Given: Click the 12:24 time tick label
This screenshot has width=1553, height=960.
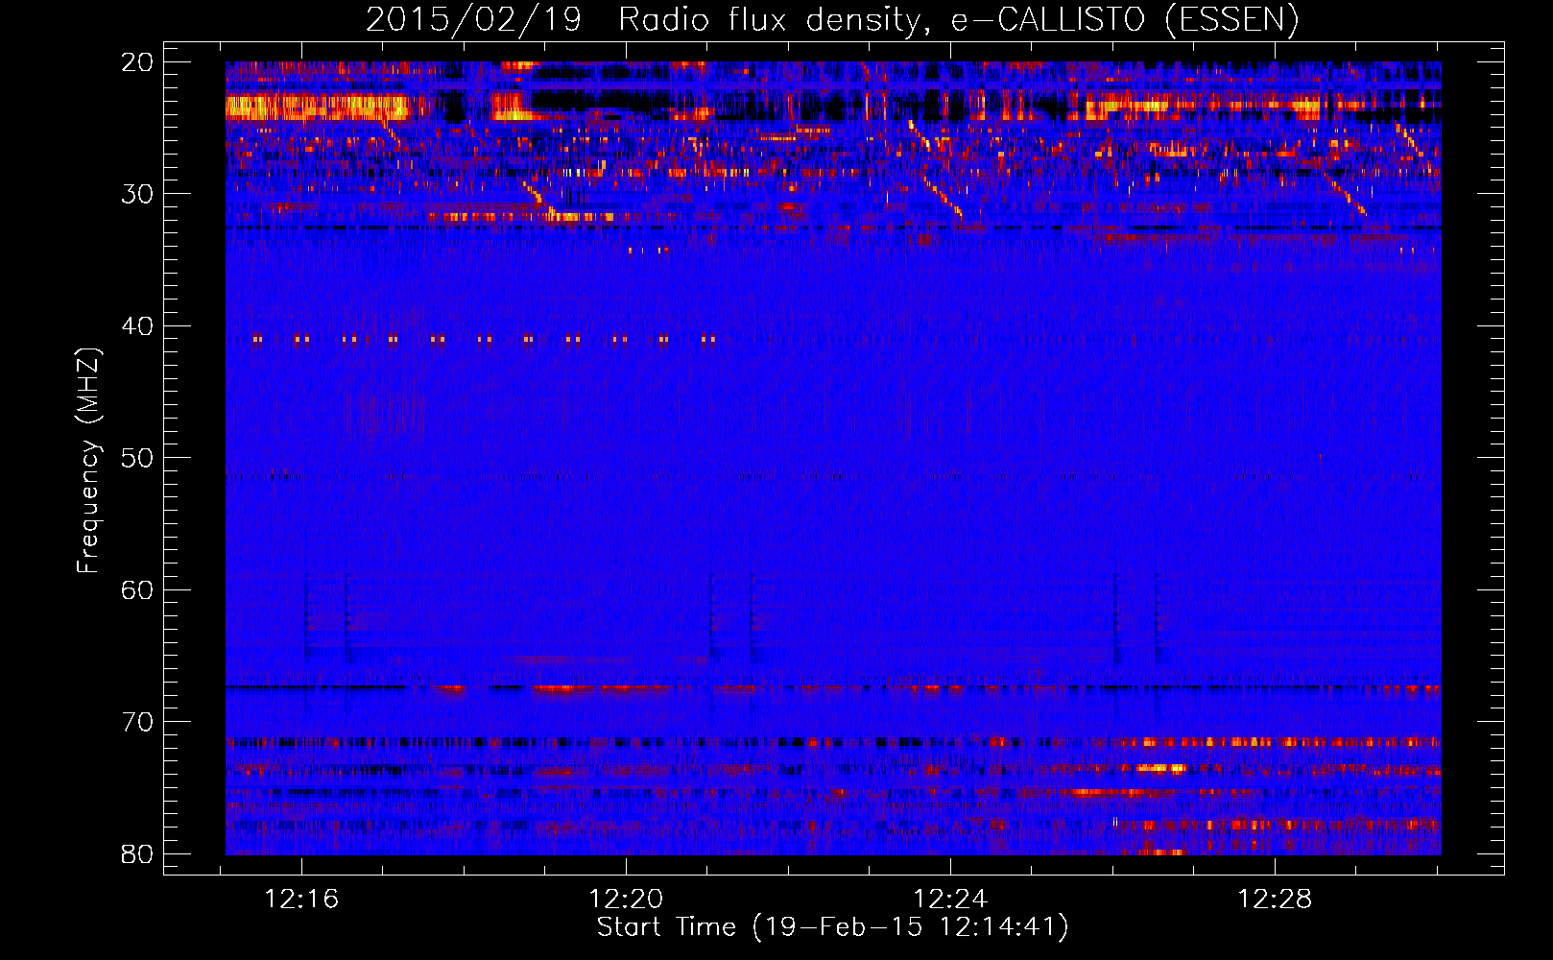Looking at the screenshot, I should (951, 900).
